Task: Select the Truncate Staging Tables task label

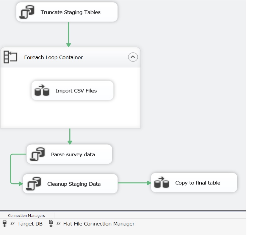Action: click(x=70, y=12)
